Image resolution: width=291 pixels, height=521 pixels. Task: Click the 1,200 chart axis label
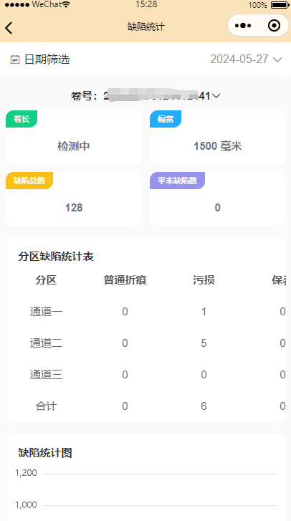coord(26,473)
